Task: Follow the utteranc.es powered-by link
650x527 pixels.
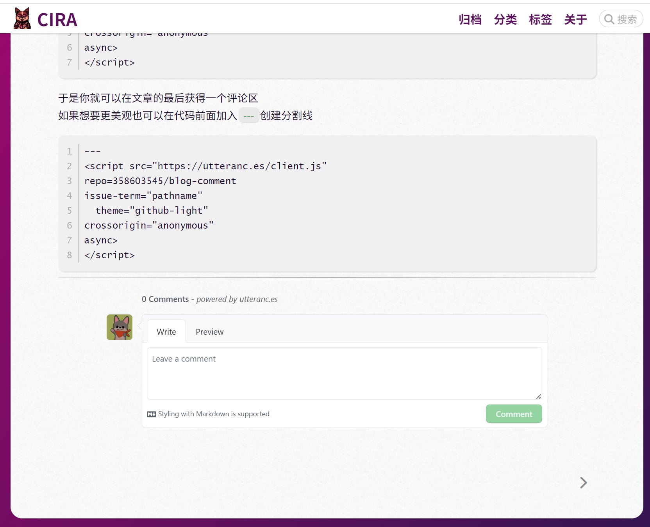Action: [258, 299]
